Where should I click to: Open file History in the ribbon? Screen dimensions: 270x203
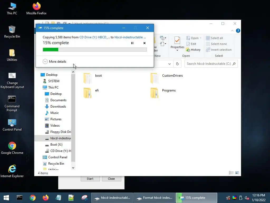[x=193, y=50]
